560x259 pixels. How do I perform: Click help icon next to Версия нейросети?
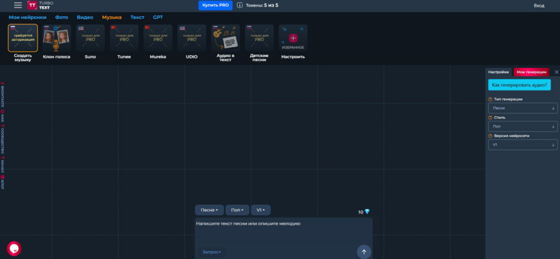coord(491,136)
